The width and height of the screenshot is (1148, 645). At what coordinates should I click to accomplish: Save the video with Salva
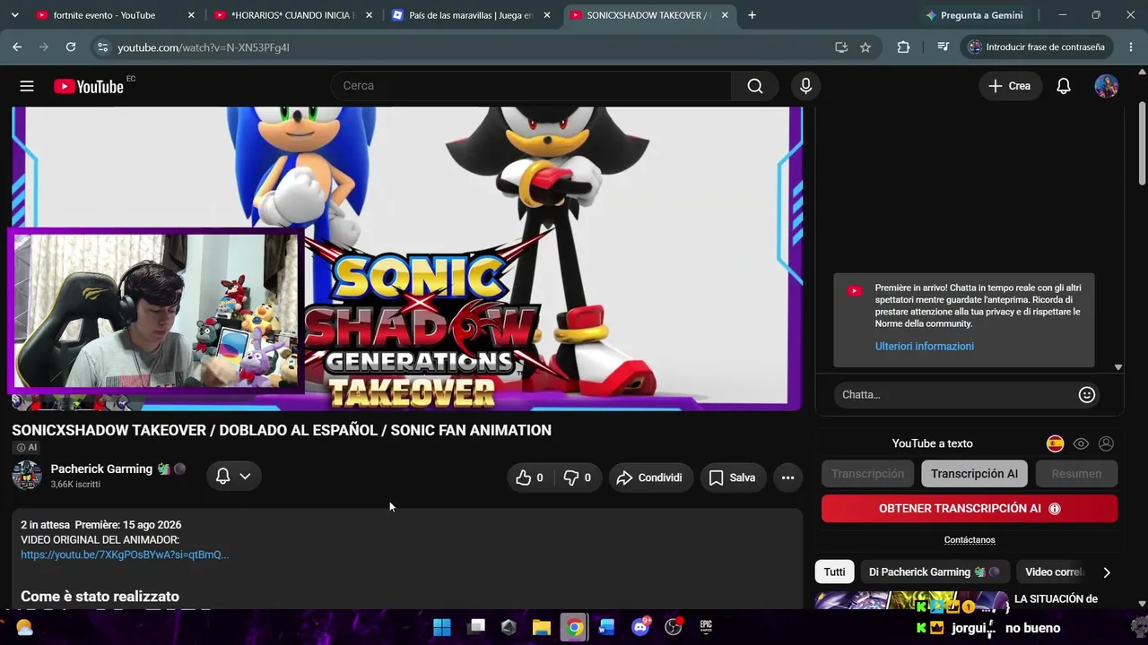(x=733, y=477)
